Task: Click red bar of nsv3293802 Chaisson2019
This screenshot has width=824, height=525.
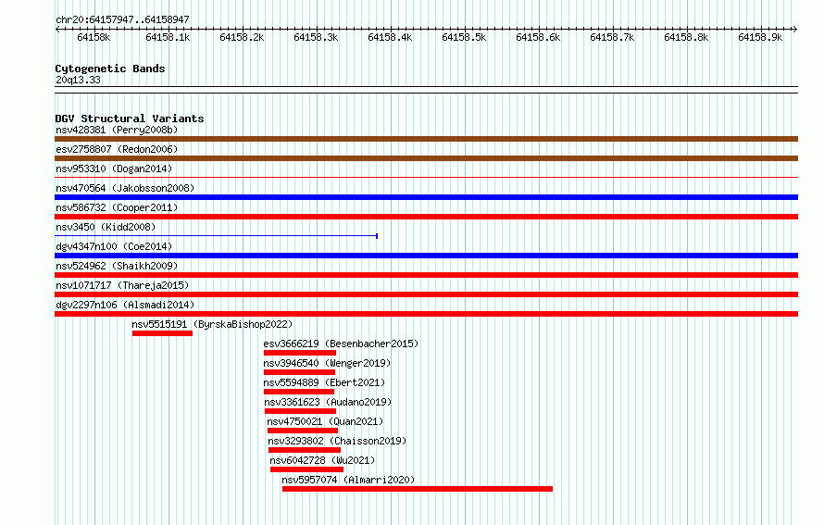Action: pos(305,450)
